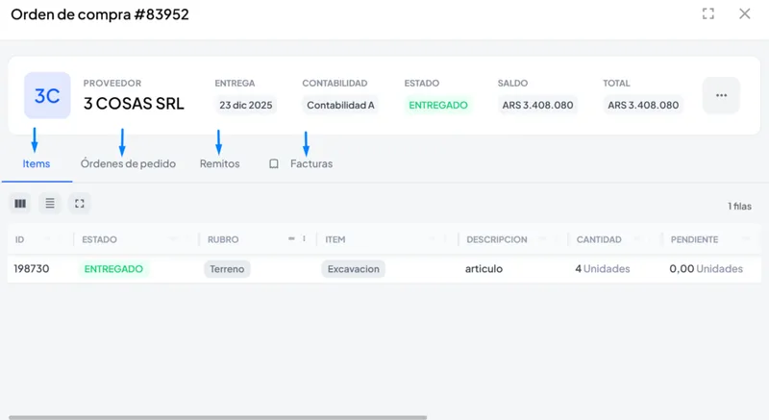Click the Excavacion item tag

point(353,269)
